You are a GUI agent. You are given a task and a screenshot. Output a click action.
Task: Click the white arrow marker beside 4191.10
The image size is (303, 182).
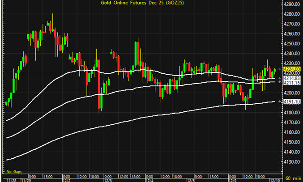[280, 102]
